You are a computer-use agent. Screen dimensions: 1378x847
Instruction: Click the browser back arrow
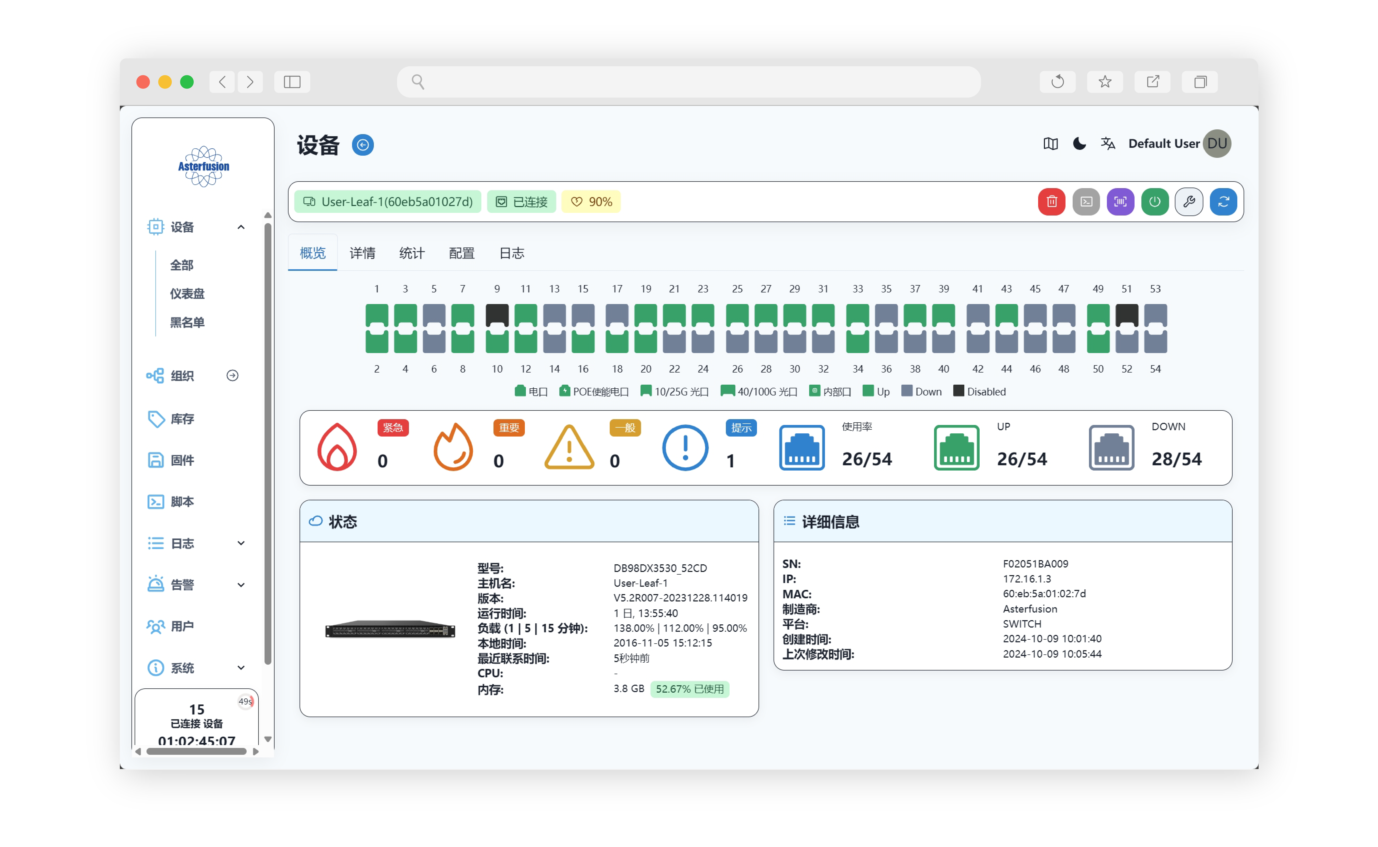coord(222,82)
